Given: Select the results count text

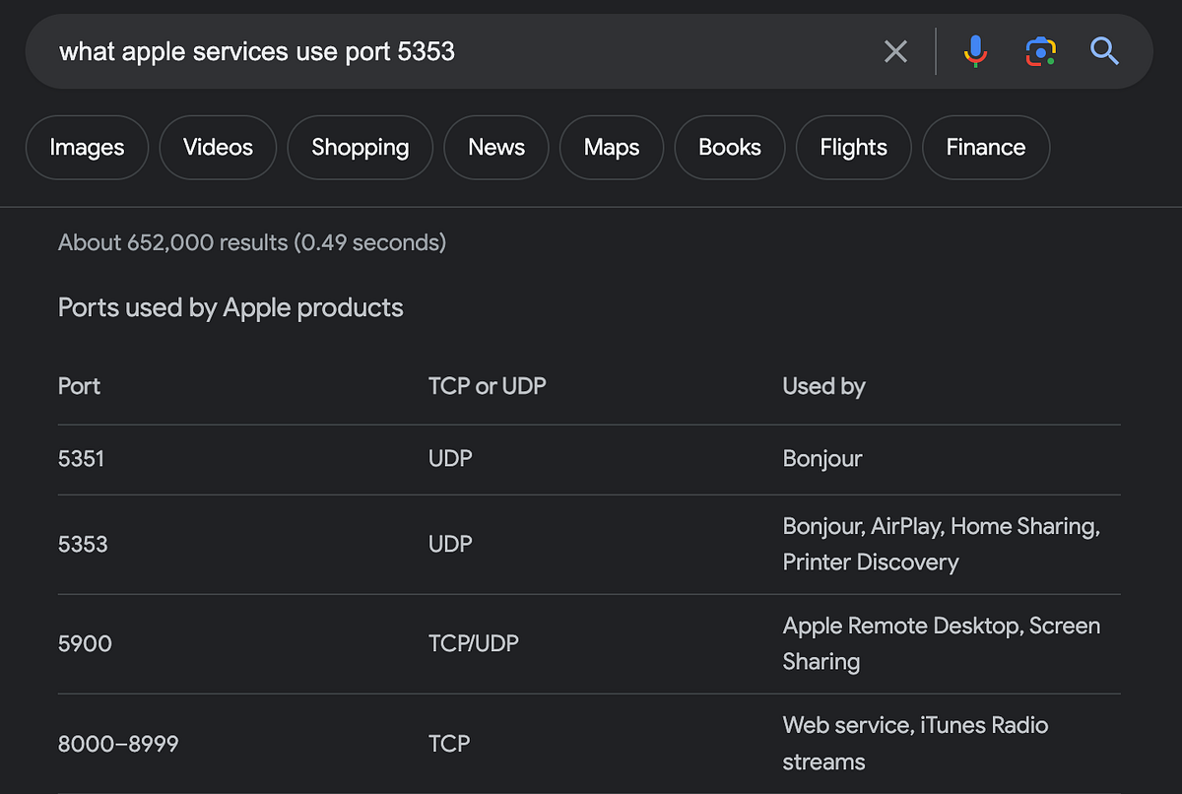Looking at the screenshot, I should click(x=252, y=242).
